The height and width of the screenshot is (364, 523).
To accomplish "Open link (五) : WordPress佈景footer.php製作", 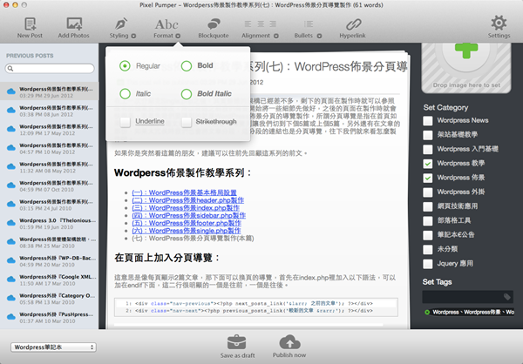I will click(187, 223).
